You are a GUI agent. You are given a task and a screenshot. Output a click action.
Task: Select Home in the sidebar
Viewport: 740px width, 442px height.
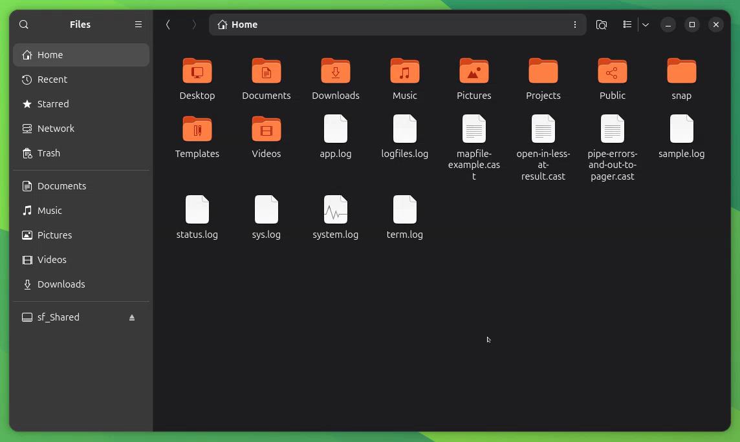pyautogui.click(x=81, y=55)
